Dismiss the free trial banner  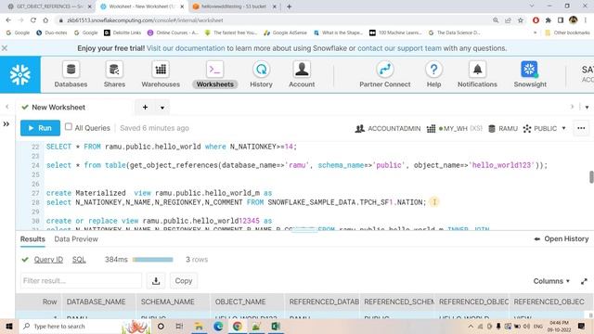pos(5,48)
